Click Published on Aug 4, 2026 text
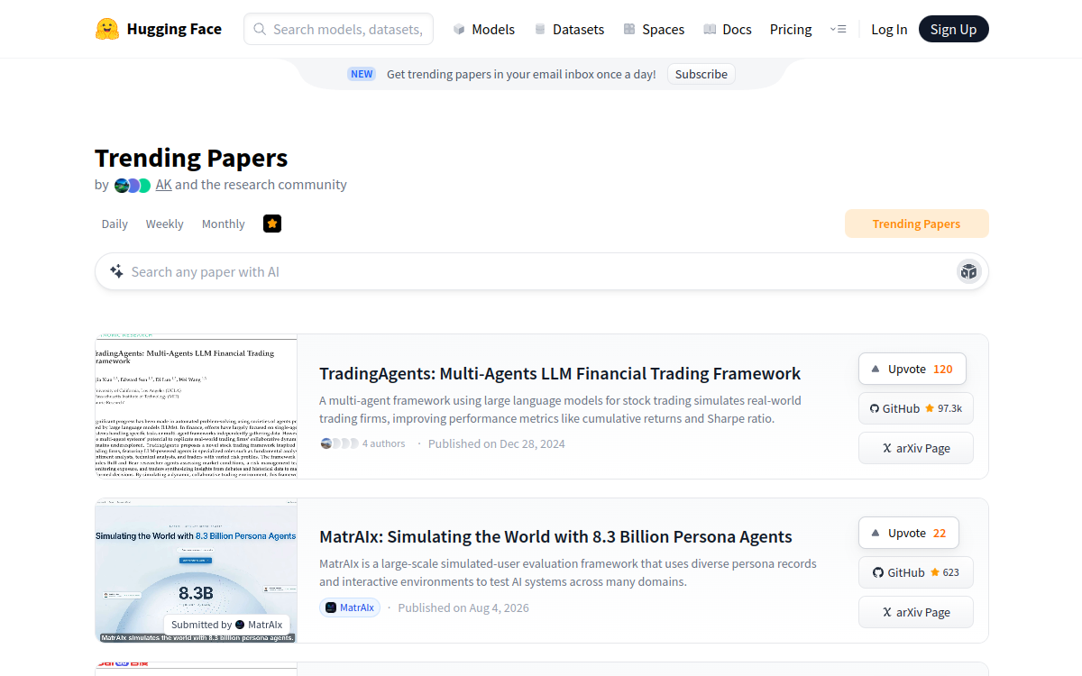Viewport: 1082px width, 676px height. point(463,607)
